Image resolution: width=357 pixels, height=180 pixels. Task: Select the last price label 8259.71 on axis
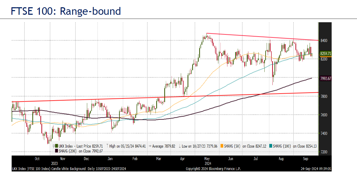pos(325,54)
